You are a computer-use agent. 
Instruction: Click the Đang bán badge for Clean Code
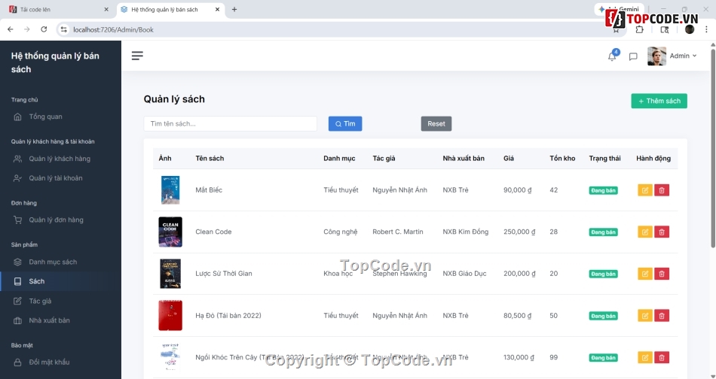tap(603, 232)
